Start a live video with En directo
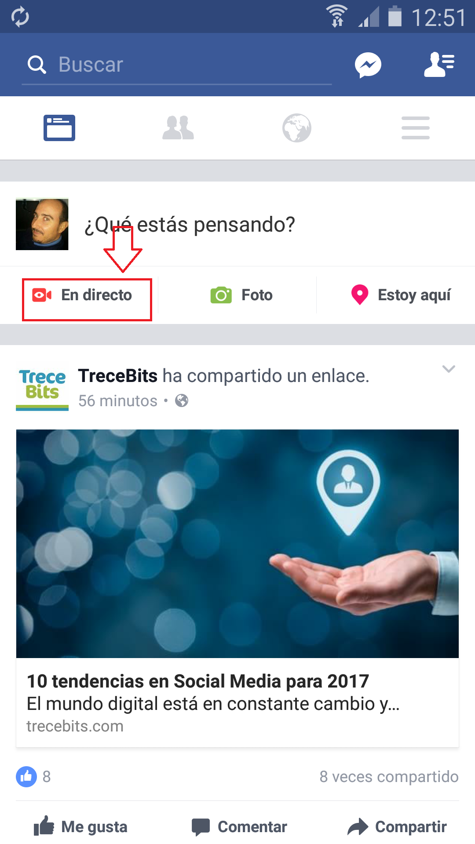The height and width of the screenshot is (844, 475). [x=82, y=295]
